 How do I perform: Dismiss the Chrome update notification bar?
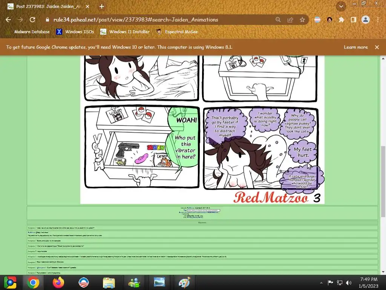click(377, 47)
